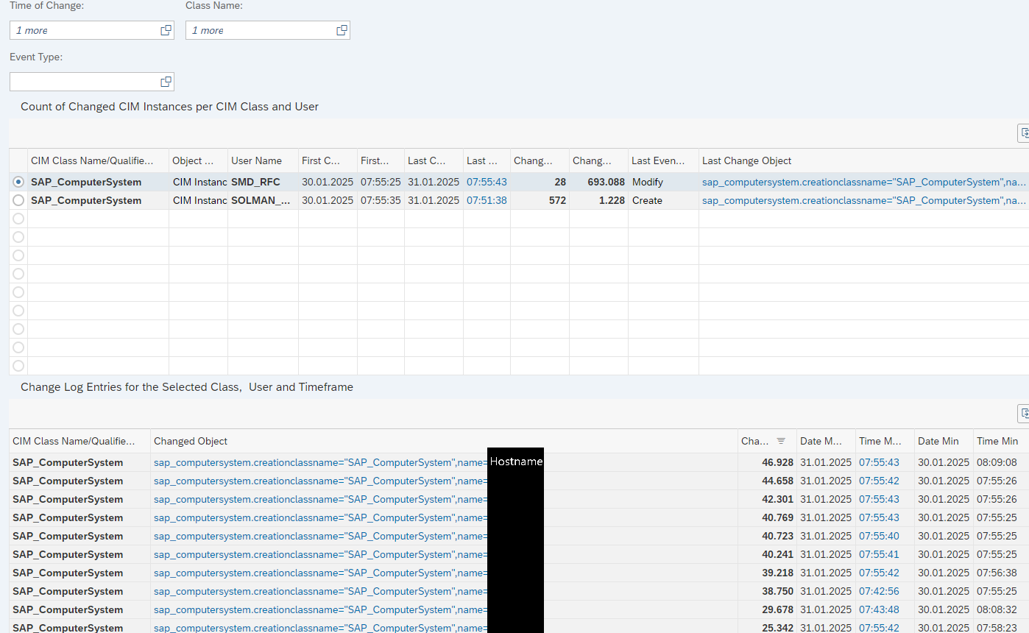Click the "07:56:38" Time Min cell
1029x633 pixels.
pos(1001,573)
